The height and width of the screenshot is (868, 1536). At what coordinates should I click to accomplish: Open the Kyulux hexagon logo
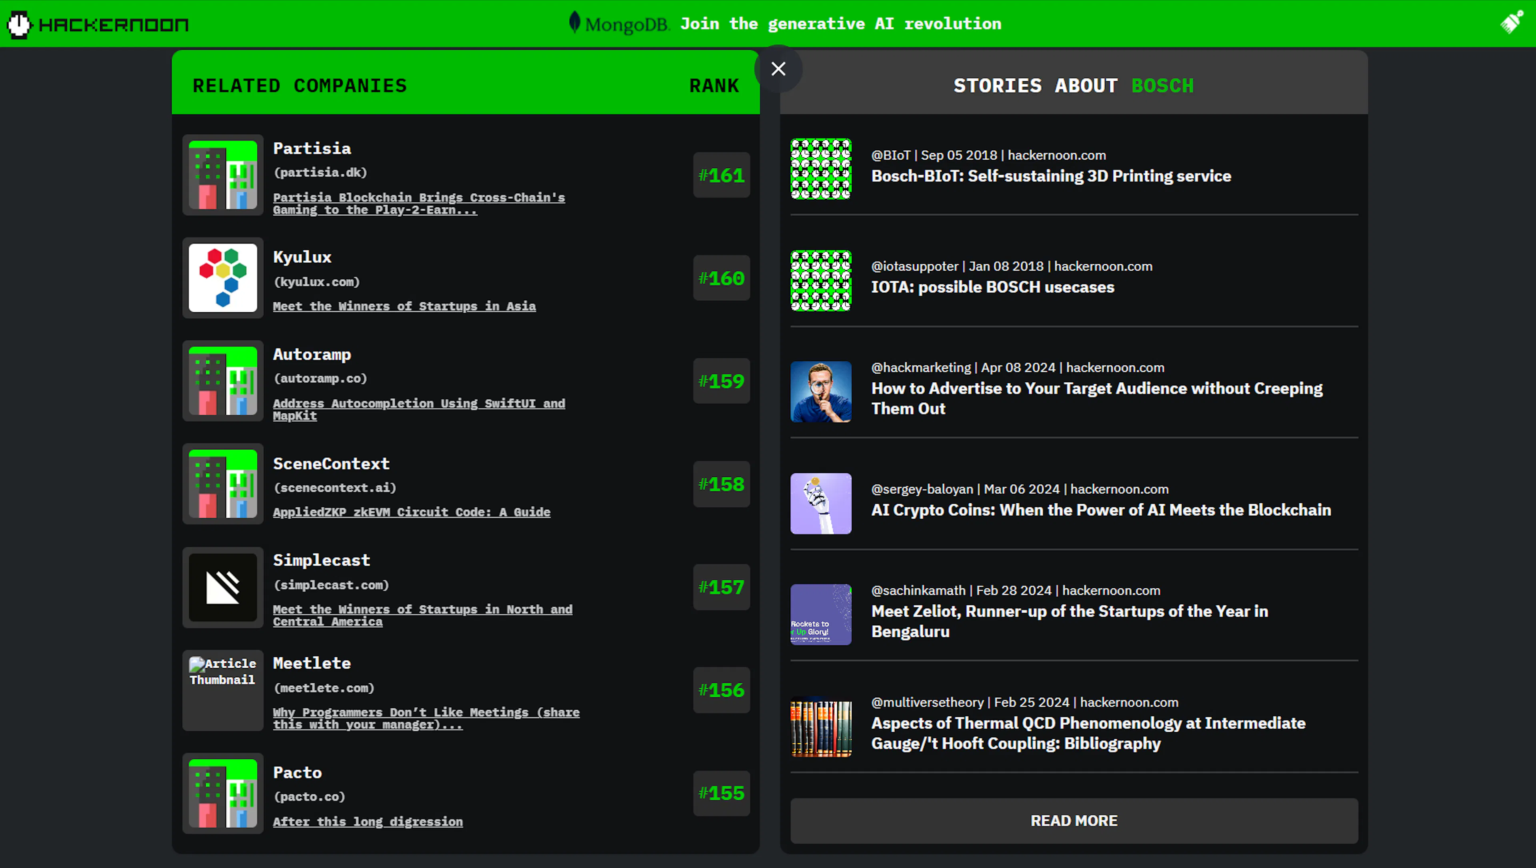(223, 278)
